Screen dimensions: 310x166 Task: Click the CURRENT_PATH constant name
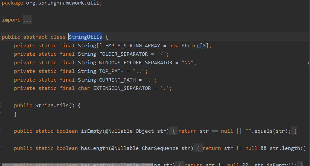[117, 80]
